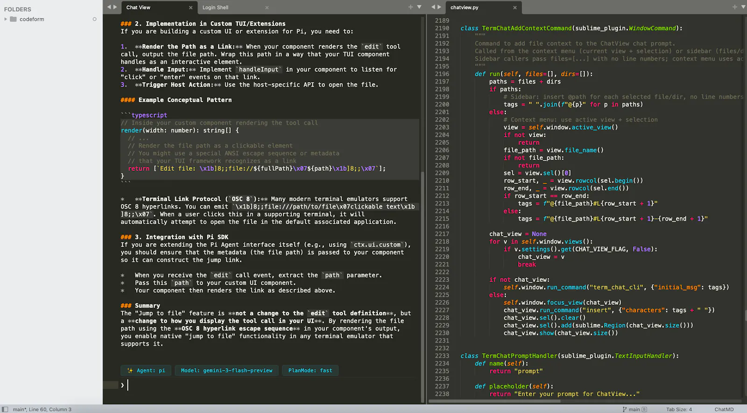Viewport: 747px width, 413px height.
Task: Click the 'Terminal Link Protocol' bold text
Action: click(181, 199)
